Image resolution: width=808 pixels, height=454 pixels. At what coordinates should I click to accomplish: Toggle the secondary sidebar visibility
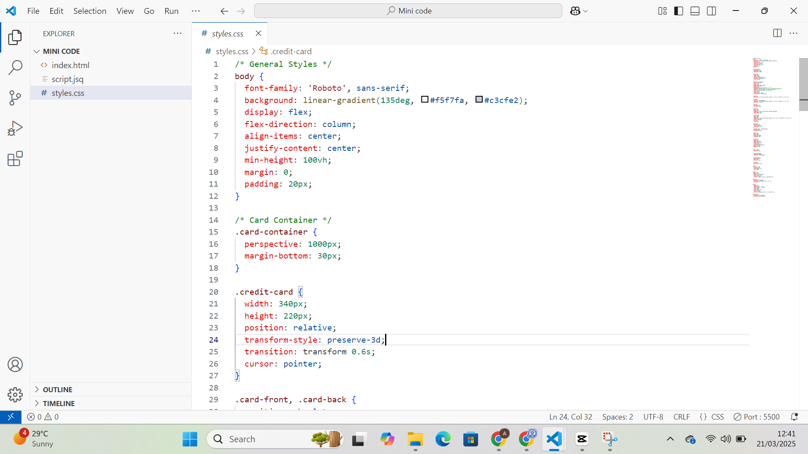[x=712, y=11]
